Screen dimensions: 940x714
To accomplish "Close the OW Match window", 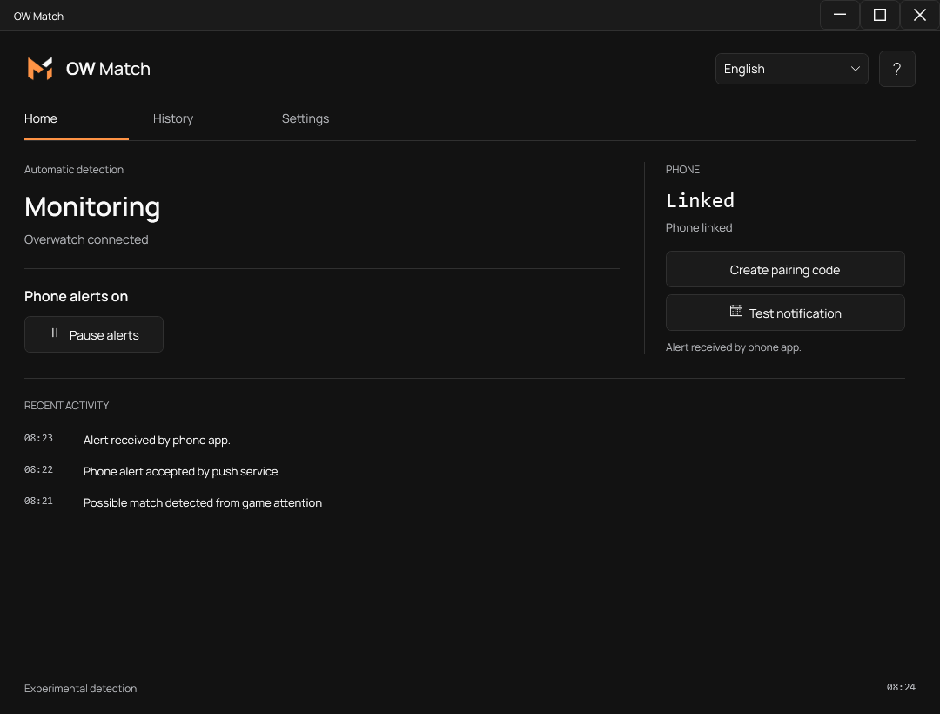I will pos(920,15).
